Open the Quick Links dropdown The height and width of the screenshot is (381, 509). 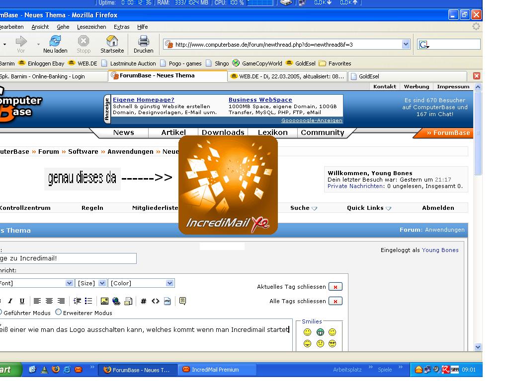point(369,208)
